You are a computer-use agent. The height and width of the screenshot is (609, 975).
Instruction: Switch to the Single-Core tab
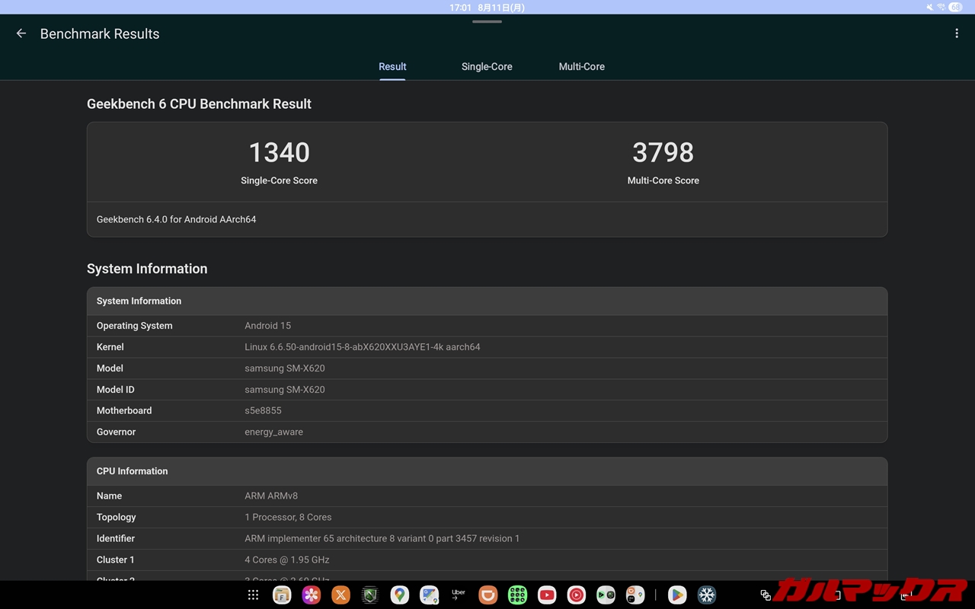point(487,67)
